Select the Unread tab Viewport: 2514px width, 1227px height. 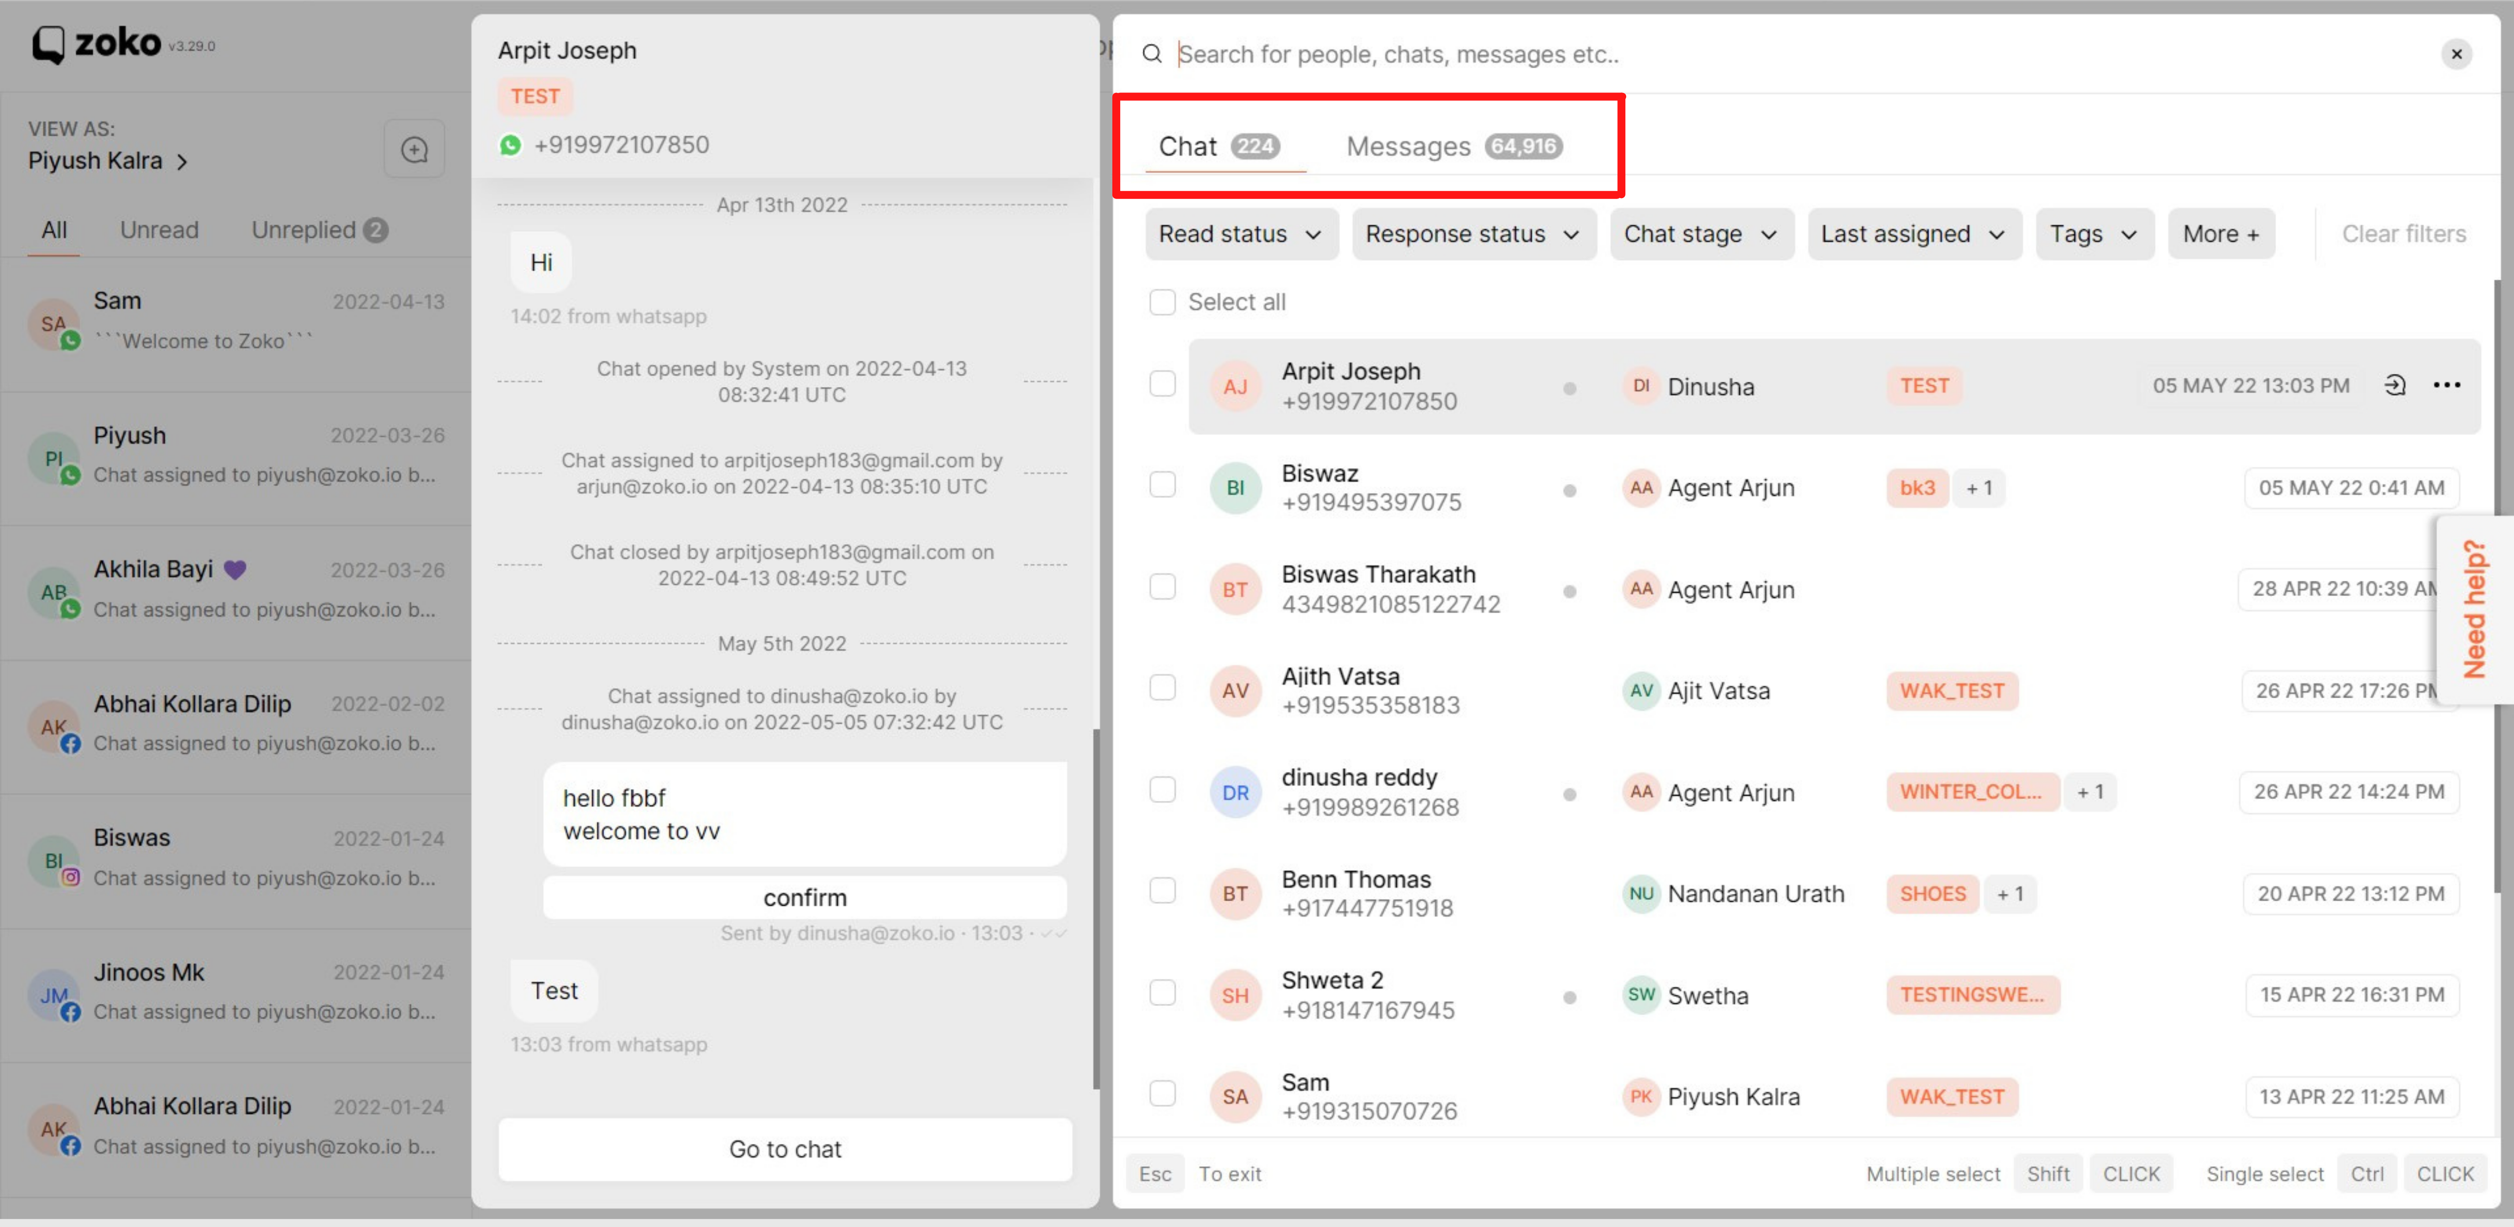click(x=159, y=230)
